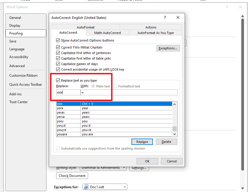Open the Writing Style dropdown
The width and height of the screenshot is (248, 192).
[103, 168]
